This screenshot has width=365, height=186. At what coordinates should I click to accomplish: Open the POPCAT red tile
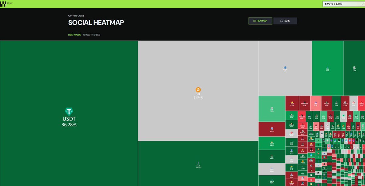coord(303,132)
